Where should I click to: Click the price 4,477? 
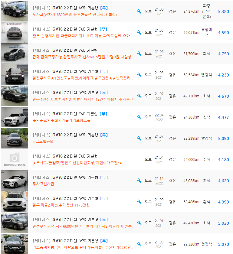223,117
